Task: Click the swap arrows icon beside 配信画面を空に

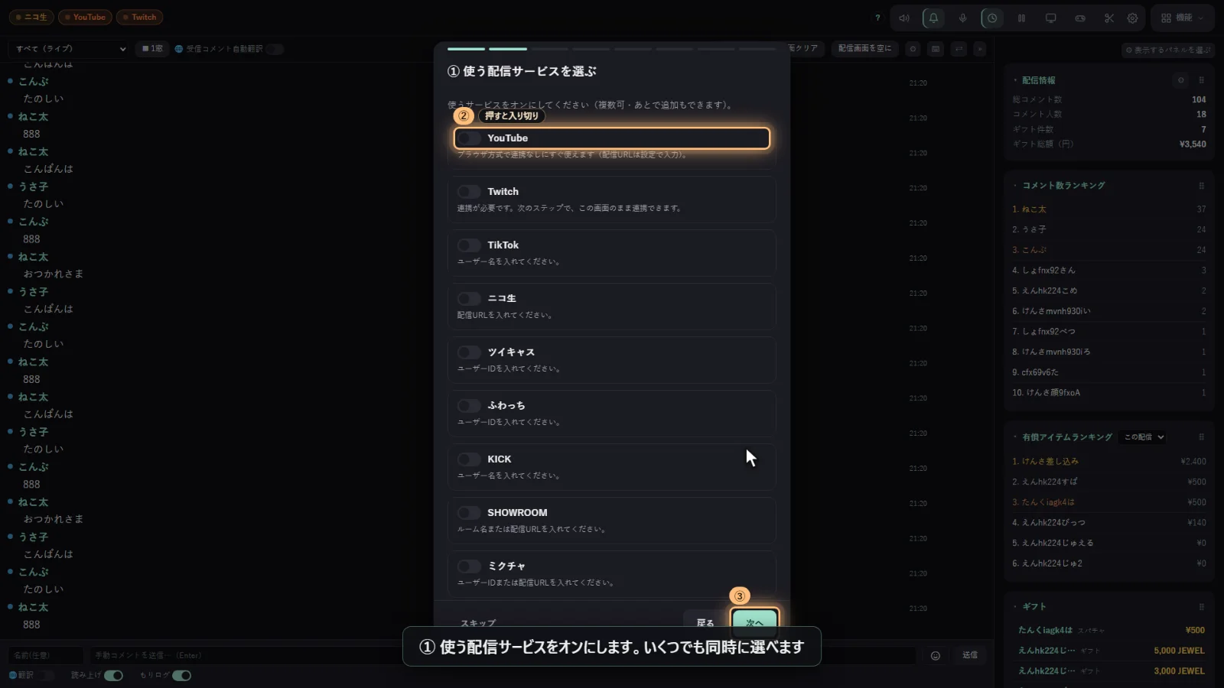Action: [959, 49]
